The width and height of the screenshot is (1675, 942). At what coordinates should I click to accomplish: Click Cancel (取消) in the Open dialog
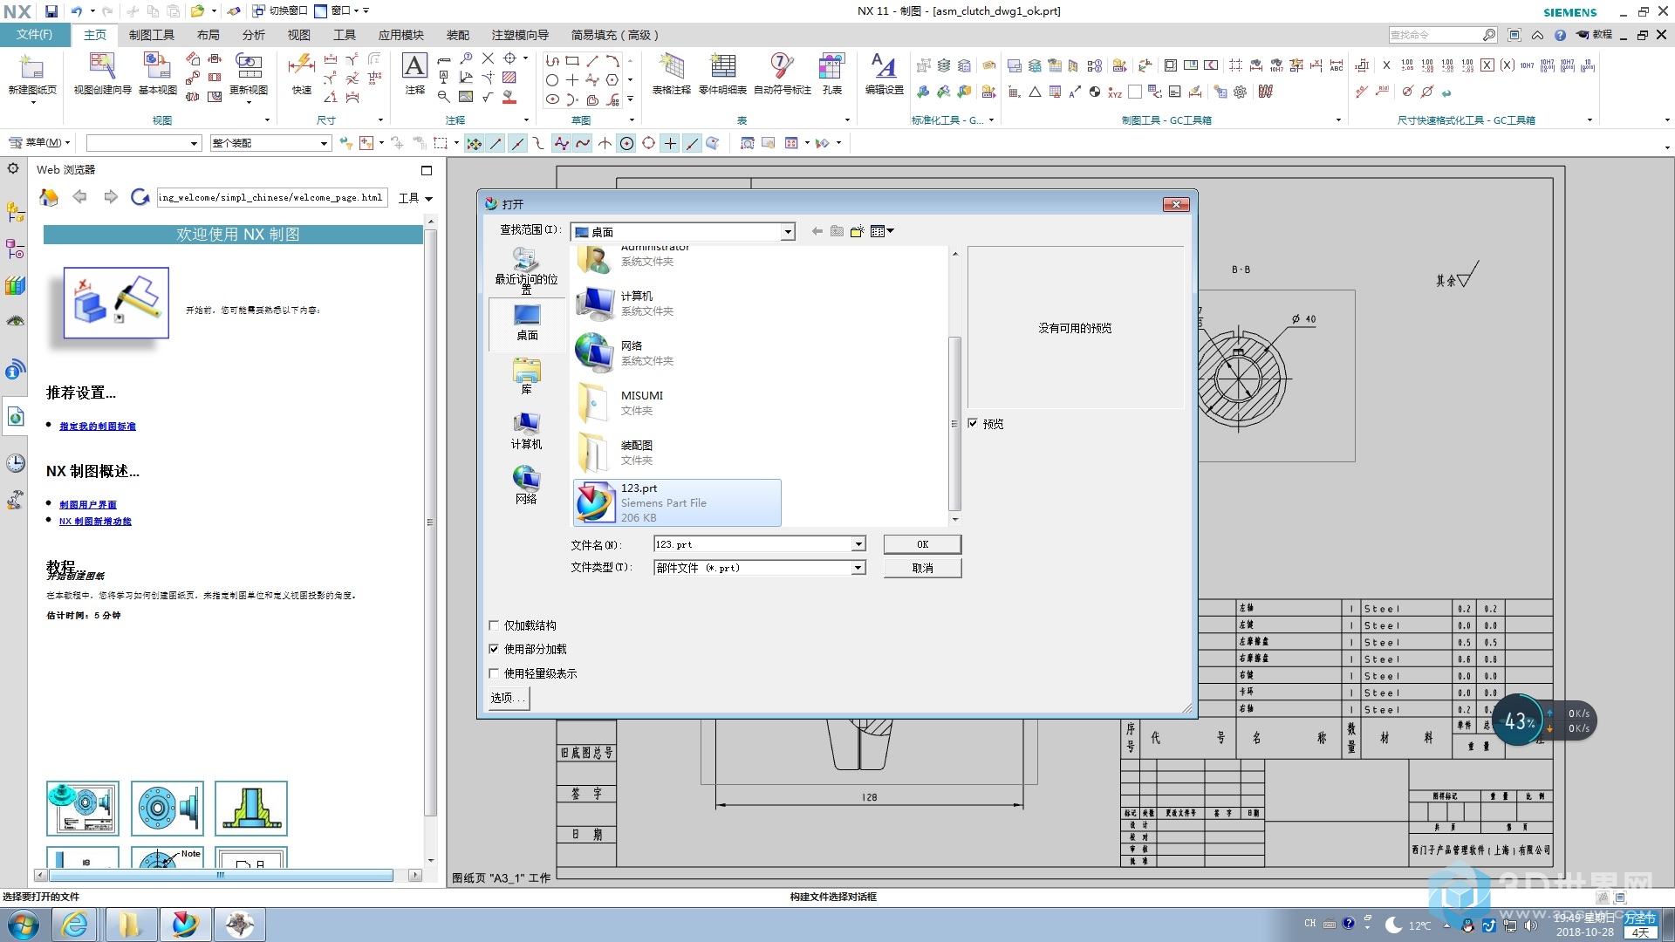click(x=922, y=568)
